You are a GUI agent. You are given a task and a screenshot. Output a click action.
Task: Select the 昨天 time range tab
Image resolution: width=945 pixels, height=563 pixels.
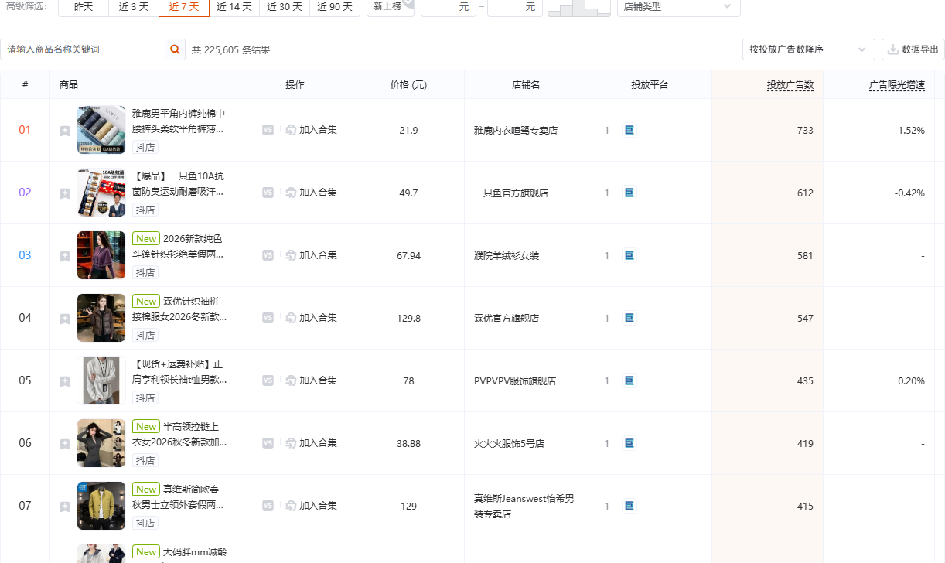pos(84,6)
